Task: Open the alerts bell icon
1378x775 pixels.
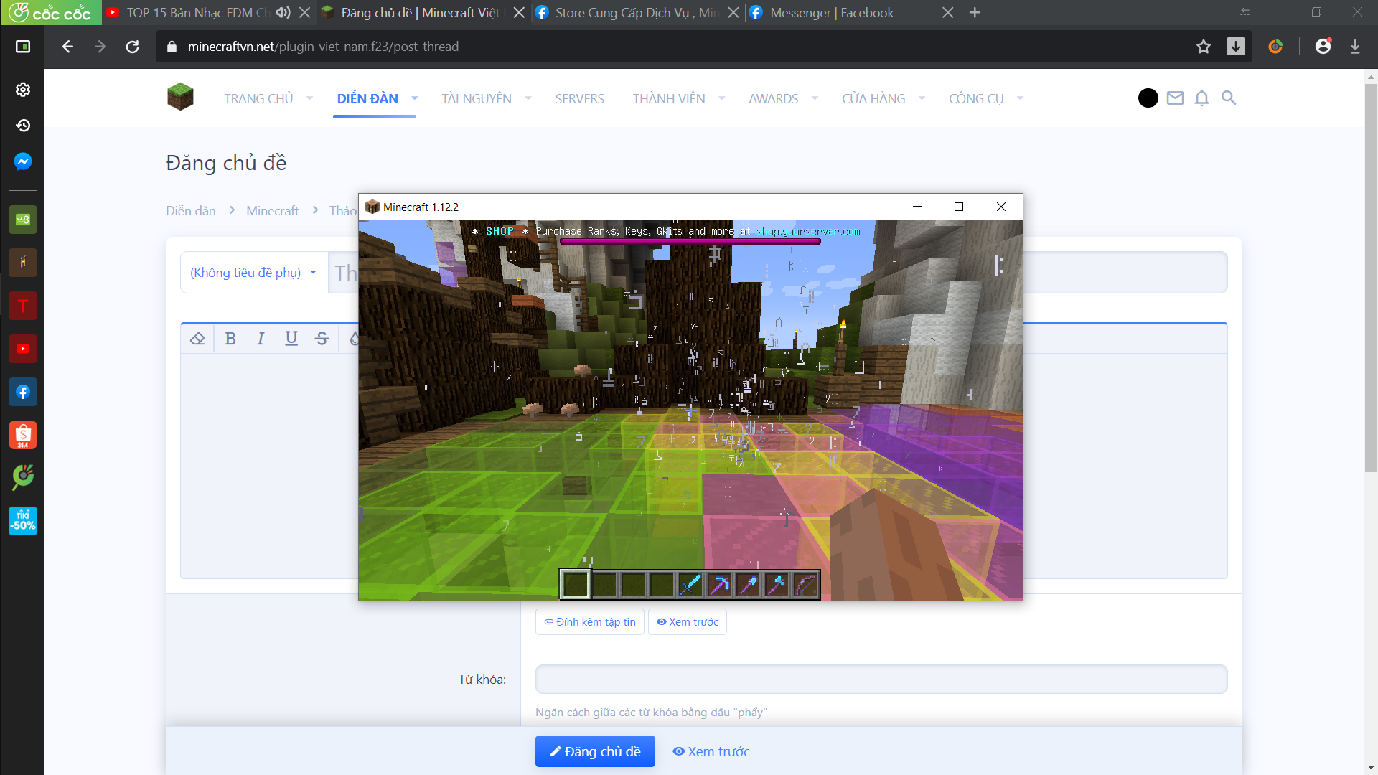Action: pos(1201,98)
